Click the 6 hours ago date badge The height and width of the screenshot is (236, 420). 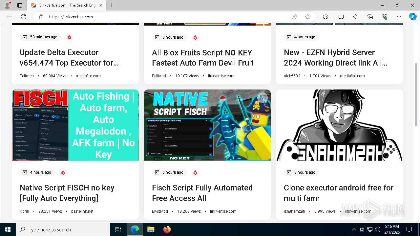170,172
